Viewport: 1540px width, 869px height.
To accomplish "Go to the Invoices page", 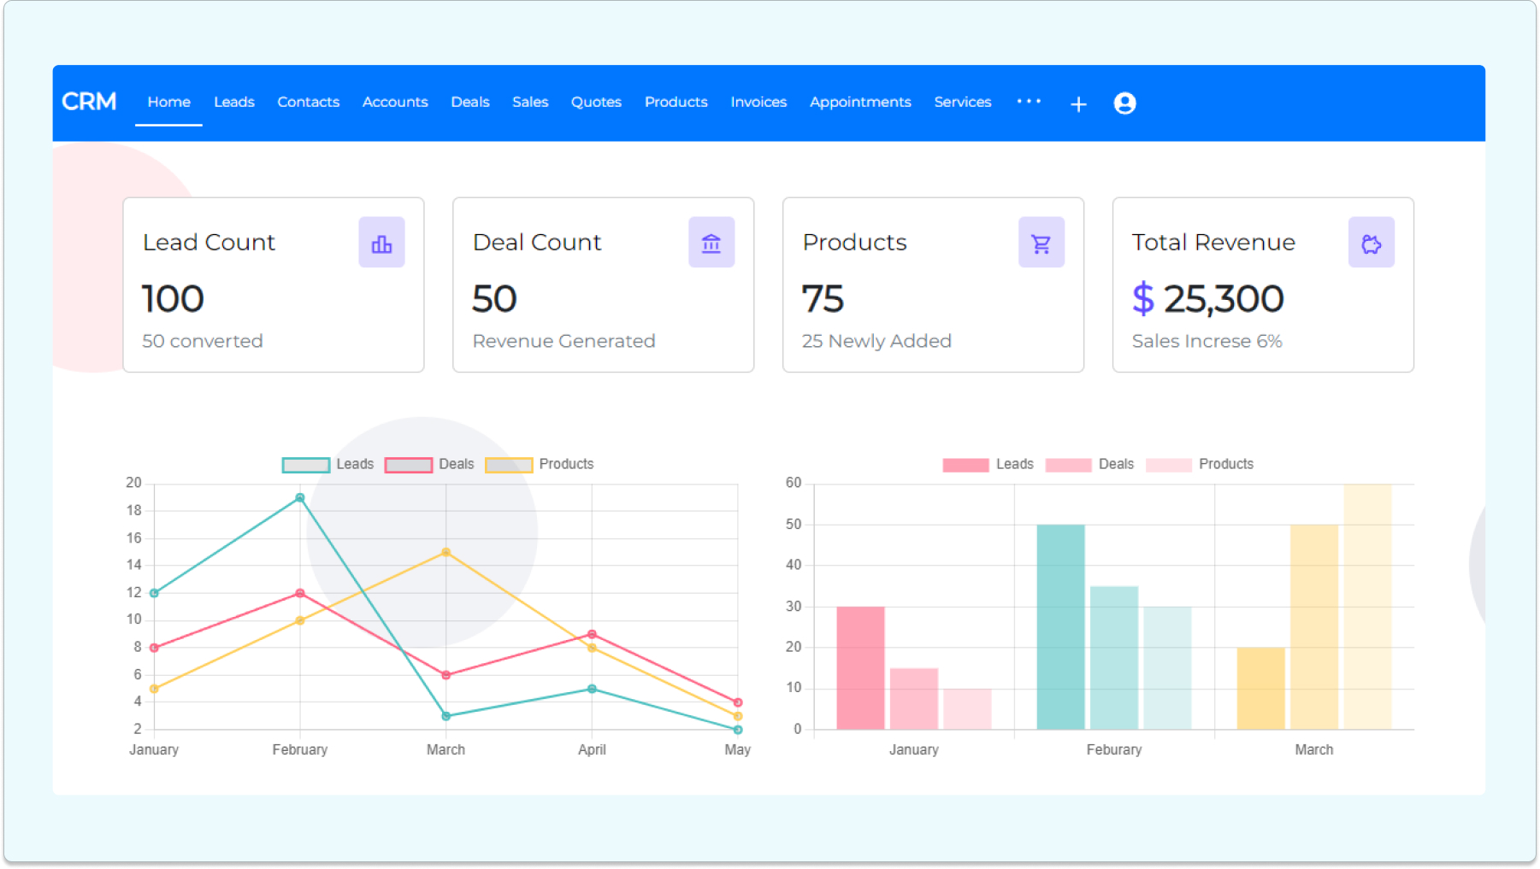I will click(x=758, y=102).
